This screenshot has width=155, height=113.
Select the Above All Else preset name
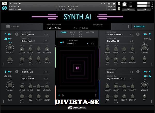tap(55, 28)
